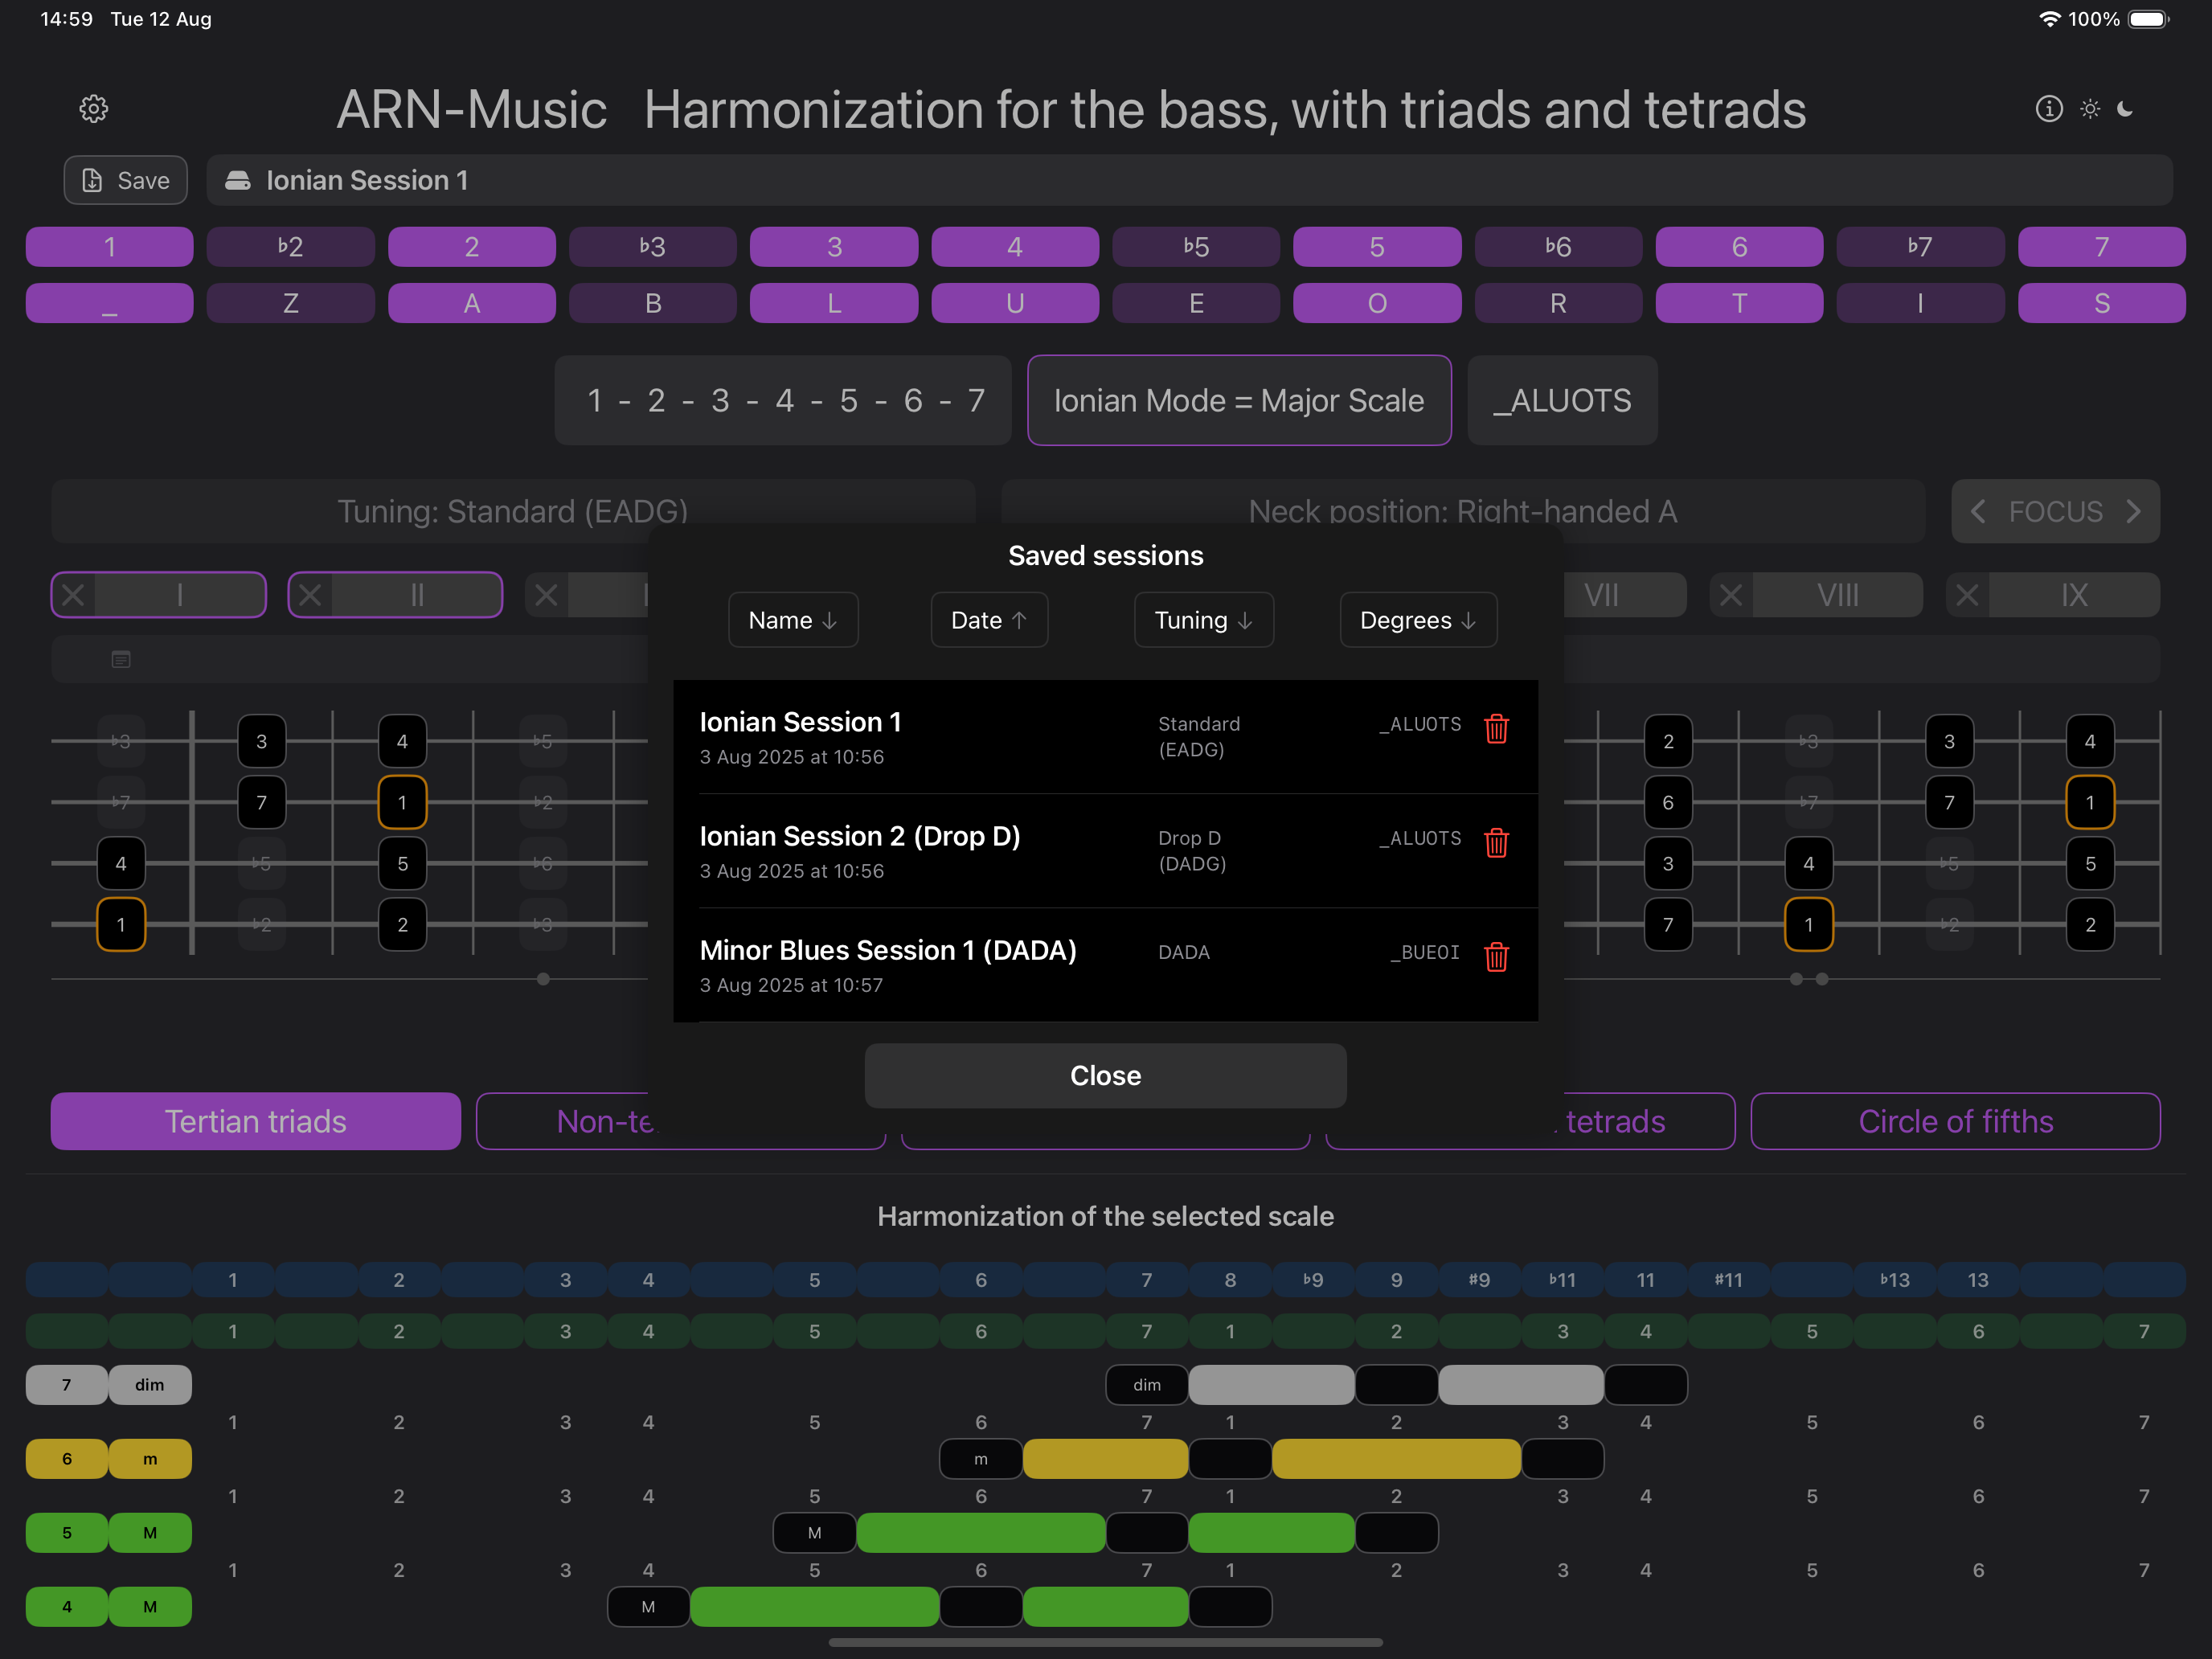This screenshot has height=1659, width=2212.
Task: Toggle degree 4
Action: (x=1014, y=247)
